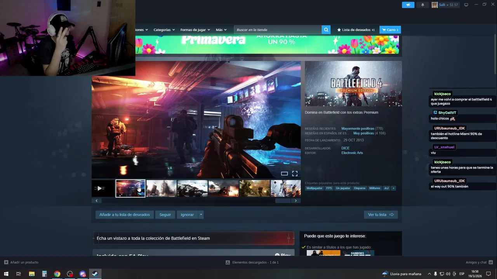Screen dimensions: 497x279
Task: Open Task View in taskbar
Action: click(x=18, y=274)
